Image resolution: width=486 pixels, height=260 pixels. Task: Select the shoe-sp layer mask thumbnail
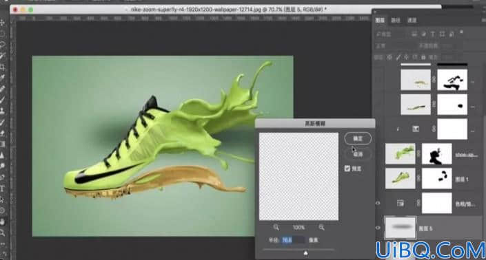pos(437,153)
